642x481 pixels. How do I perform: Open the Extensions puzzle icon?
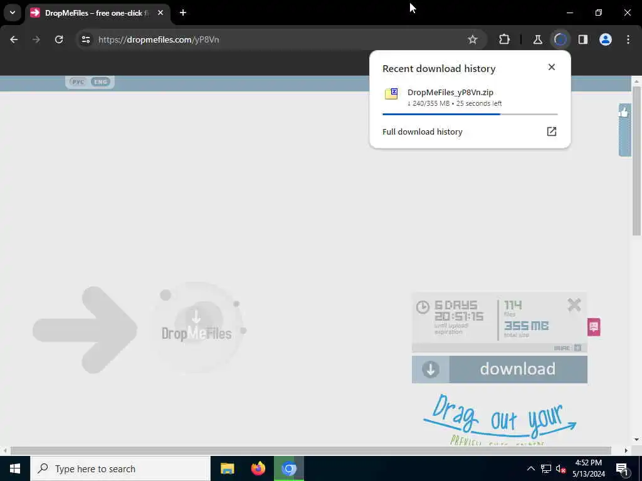coord(505,39)
